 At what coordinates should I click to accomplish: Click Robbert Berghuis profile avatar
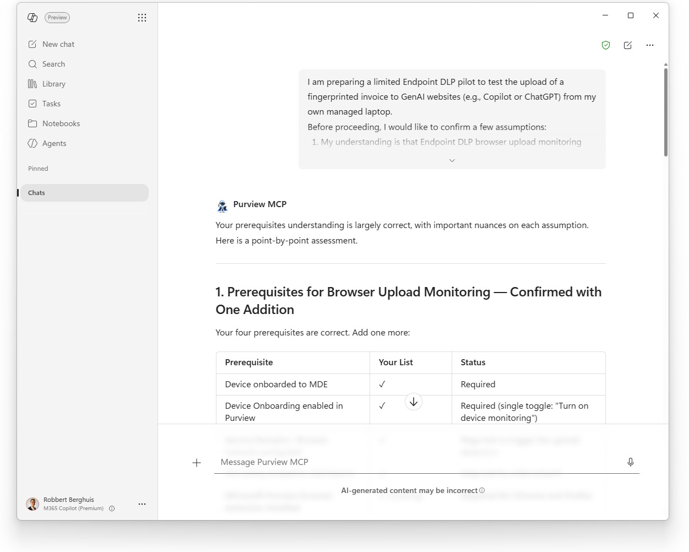(x=32, y=504)
